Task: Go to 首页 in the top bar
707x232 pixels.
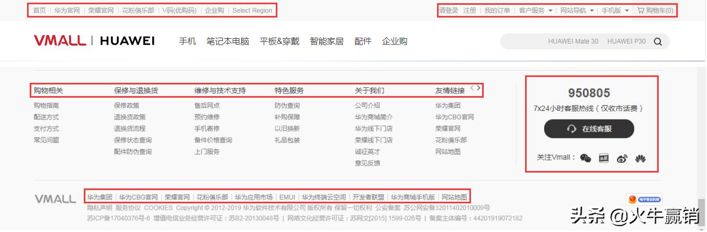Action: 39,10
